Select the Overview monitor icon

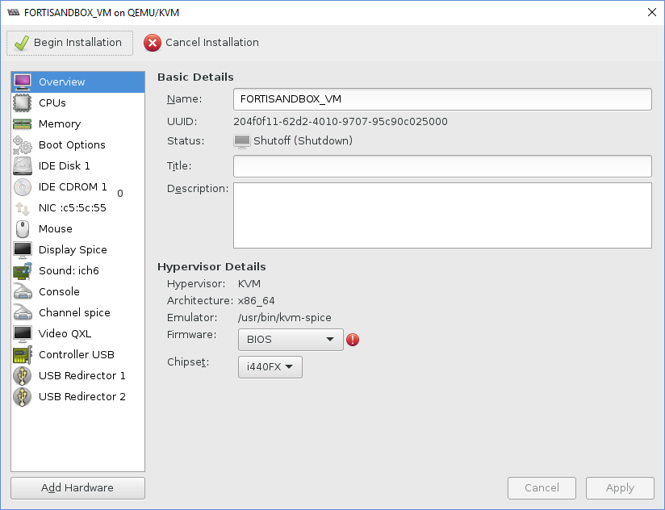pyautogui.click(x=23, y=82)
